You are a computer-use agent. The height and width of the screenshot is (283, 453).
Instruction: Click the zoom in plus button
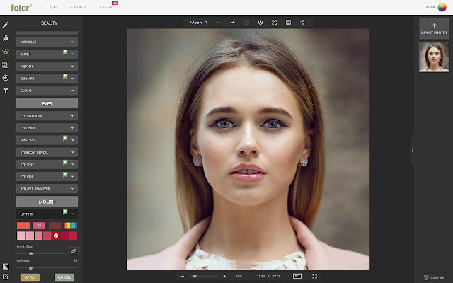tap(225, 277)
